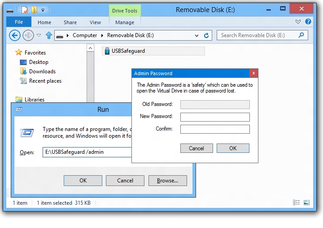The height and width of the screenshot is (228, 323).
Task: Open the Share ribbon tab
Action: coord(70,22)
